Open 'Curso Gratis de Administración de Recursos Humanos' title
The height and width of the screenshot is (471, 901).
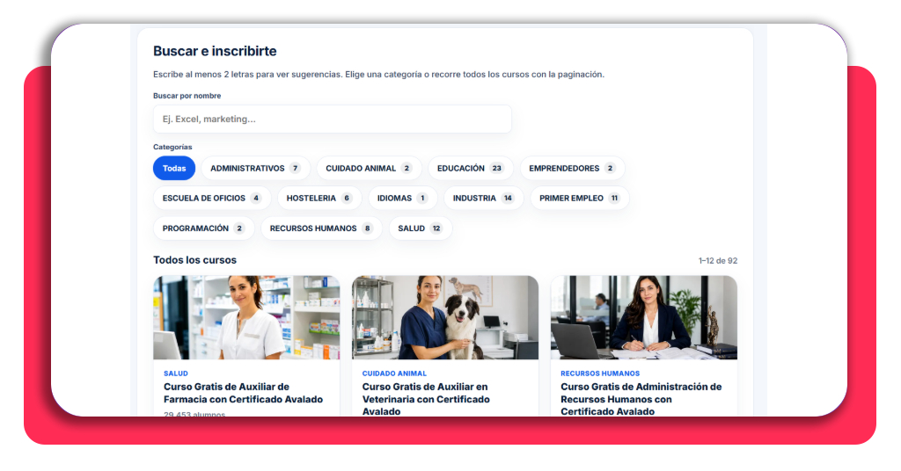[641, 399]
